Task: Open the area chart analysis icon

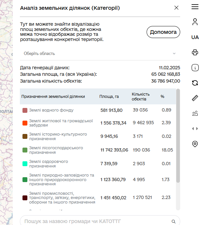Action: (195, 113)
